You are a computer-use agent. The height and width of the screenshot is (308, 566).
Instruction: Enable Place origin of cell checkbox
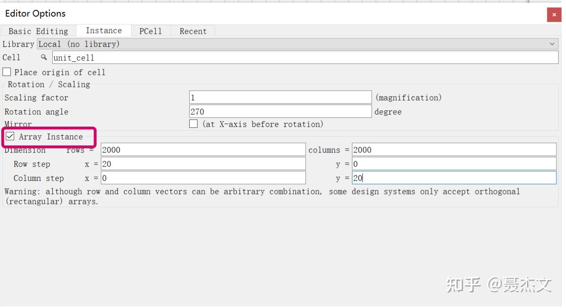tap(7, 72)
